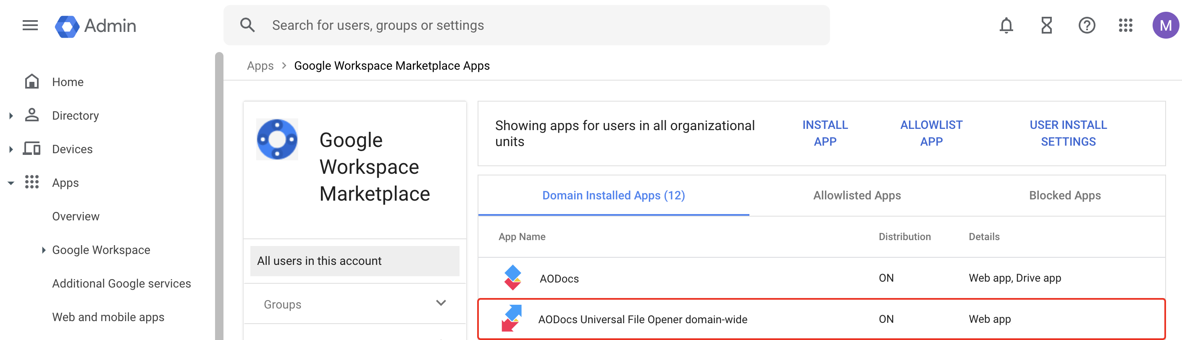Screen dimensions: 1182x340
Task: Expand the Directory section arrow
Action: click(11, 115)
